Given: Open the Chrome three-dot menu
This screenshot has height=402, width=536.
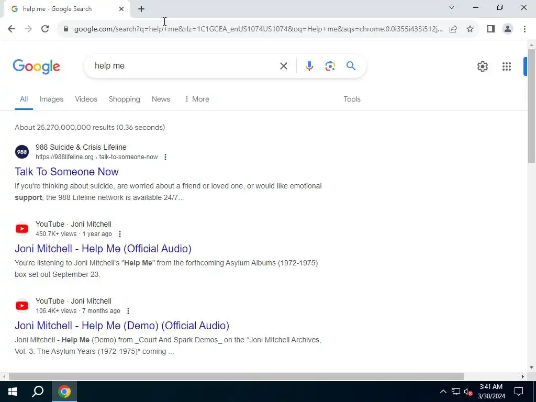Looking at the screenshot, I should pyautogui.click(x=524, y=29).
